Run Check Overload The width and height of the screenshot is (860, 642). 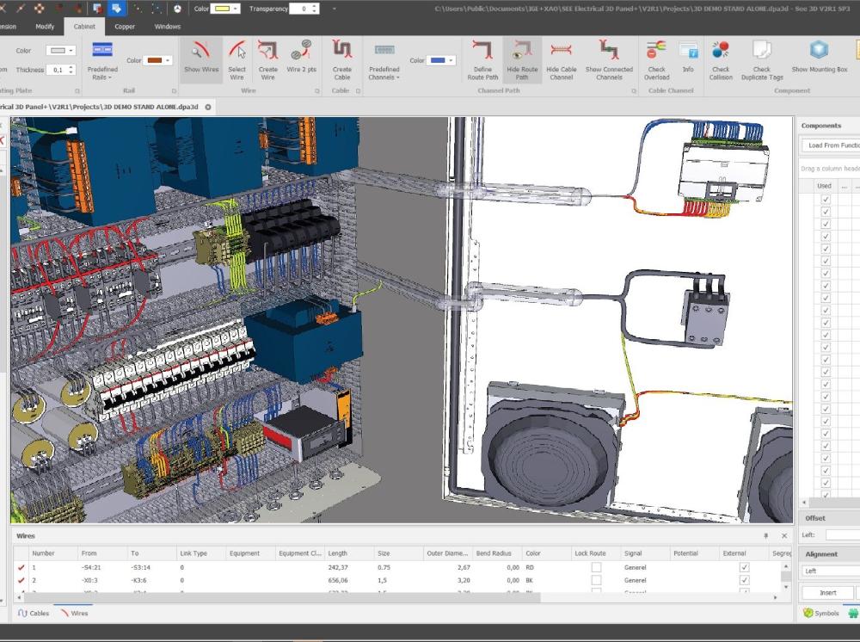pos(656,59)
